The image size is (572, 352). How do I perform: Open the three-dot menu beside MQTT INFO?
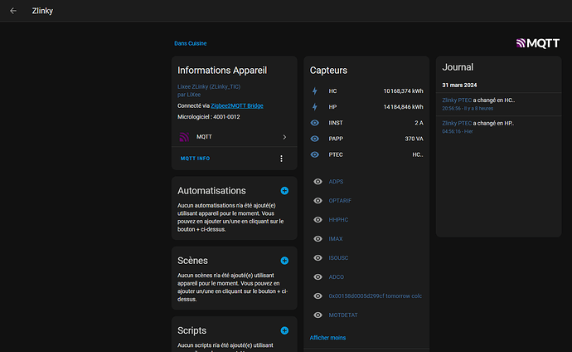(x=281, y=159)
